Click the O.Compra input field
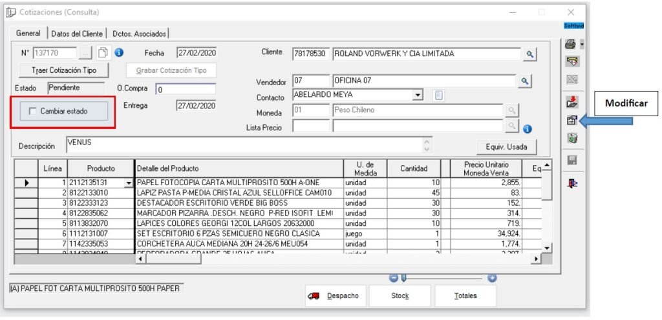The width and height of the screenshot is (662, 320). [x=186, y=89]
